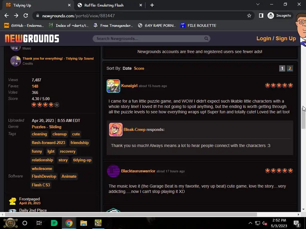Select the funny tag

(x=37, y=151)
